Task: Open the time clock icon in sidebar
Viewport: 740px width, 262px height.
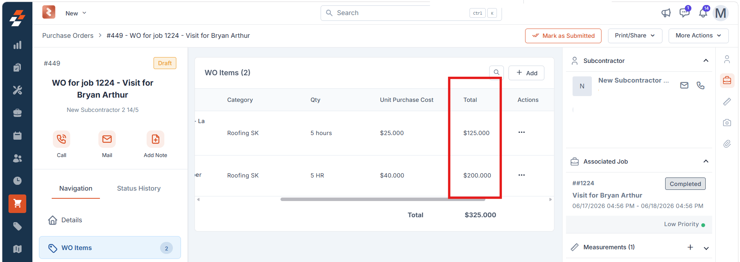Action: 17,181
